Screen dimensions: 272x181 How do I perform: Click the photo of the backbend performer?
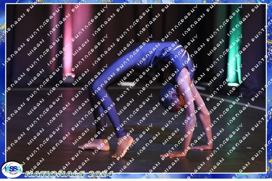[x=136, y=88]
